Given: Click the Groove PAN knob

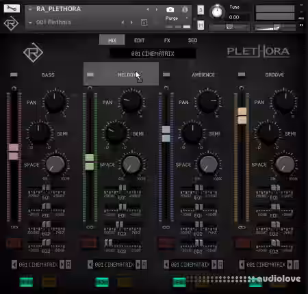Looking at the screenshot, I should point(284,101).
